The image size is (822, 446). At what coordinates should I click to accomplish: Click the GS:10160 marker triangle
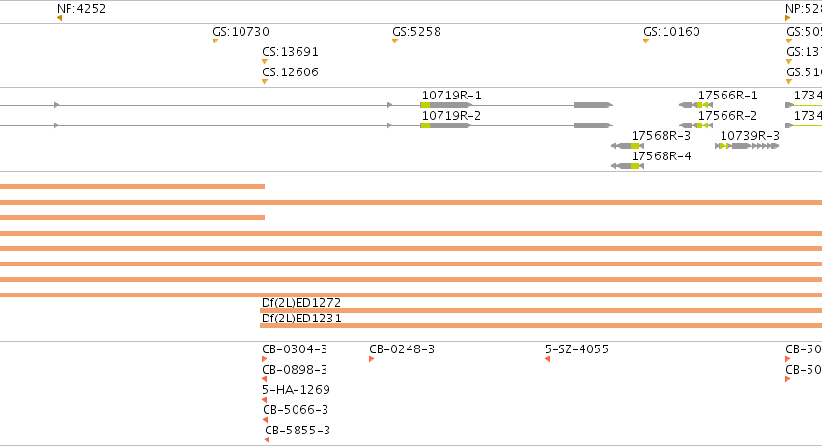646,41
